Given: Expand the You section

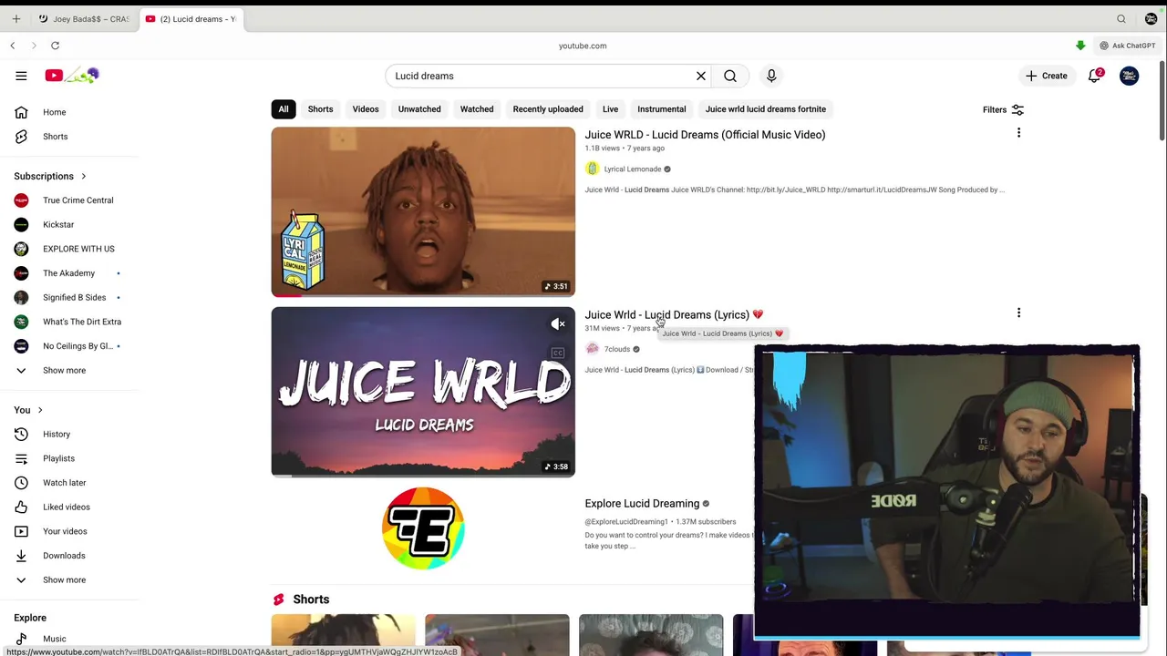Looking at the screenshot, I should [28, 410].
